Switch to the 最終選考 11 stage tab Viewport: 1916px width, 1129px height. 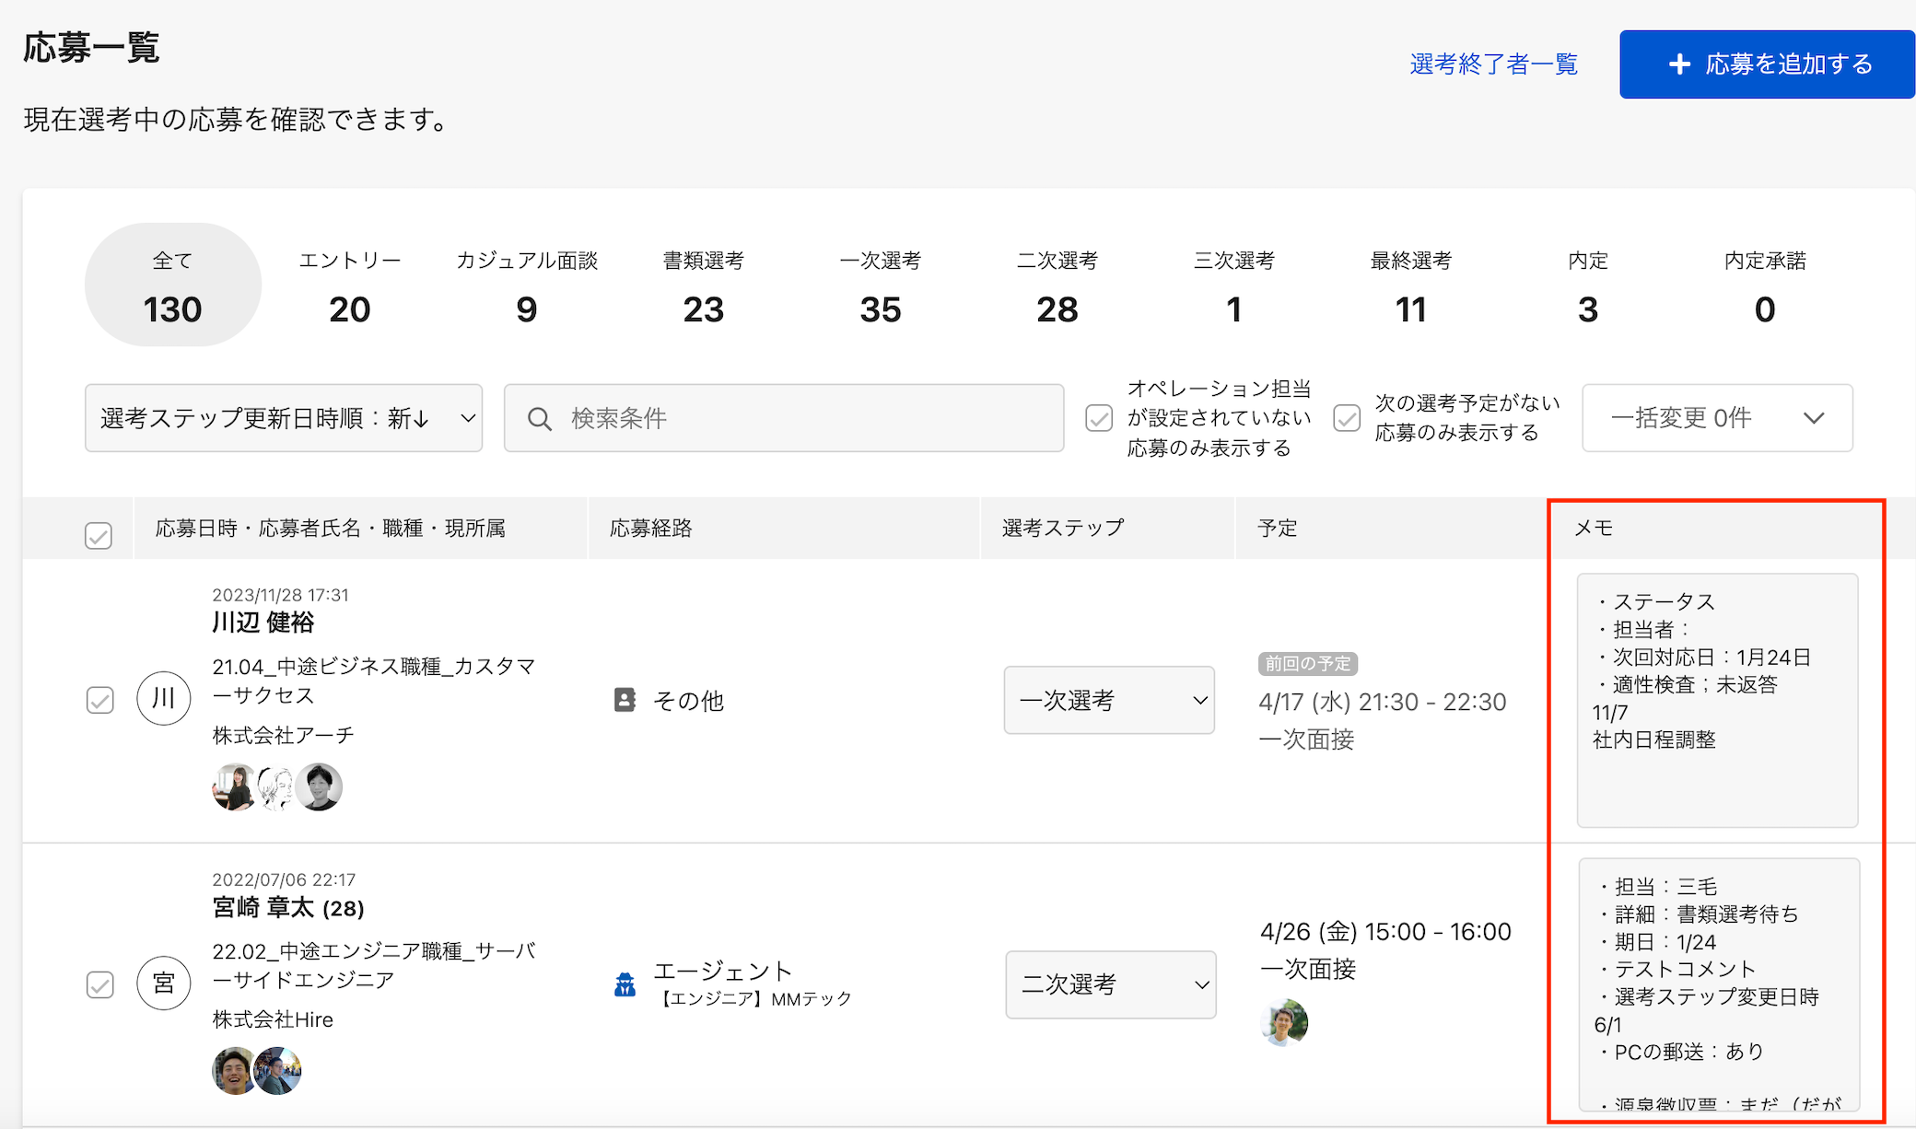tap(1410, 287)
